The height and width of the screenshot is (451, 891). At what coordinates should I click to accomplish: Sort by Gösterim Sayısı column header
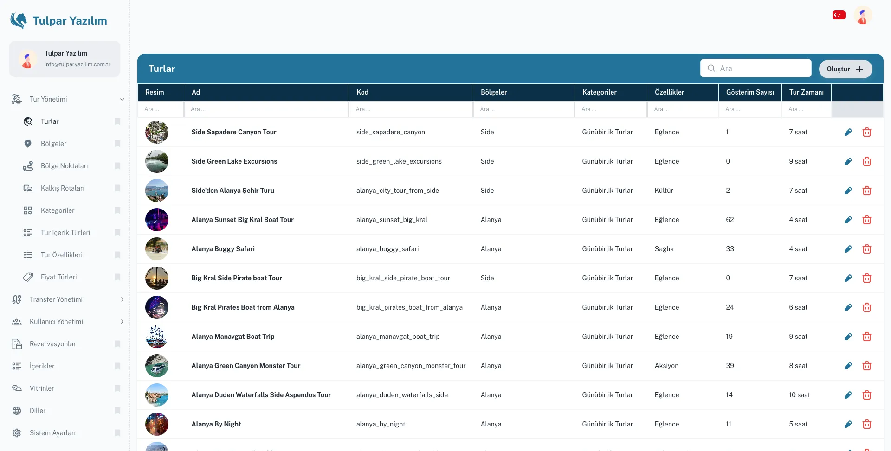point(749,92)
